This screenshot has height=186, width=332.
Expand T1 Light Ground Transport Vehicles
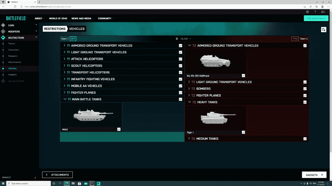click(64, 52)
